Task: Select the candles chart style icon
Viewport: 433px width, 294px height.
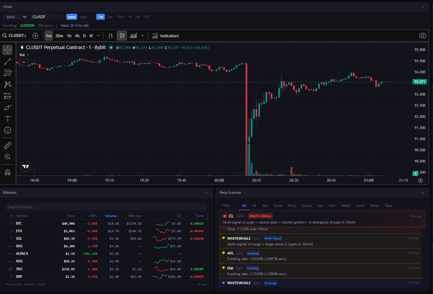Action: click(122, 35)
